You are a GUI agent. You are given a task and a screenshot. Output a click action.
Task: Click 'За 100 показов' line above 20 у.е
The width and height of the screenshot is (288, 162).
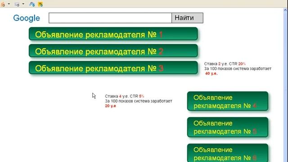pyautogui.click(x=139, y=101)
